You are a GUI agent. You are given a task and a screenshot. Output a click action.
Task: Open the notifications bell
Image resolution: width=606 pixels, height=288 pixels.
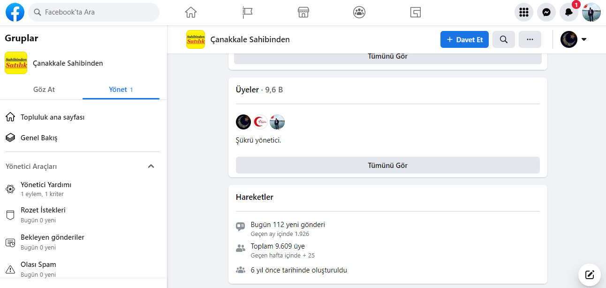569,13
